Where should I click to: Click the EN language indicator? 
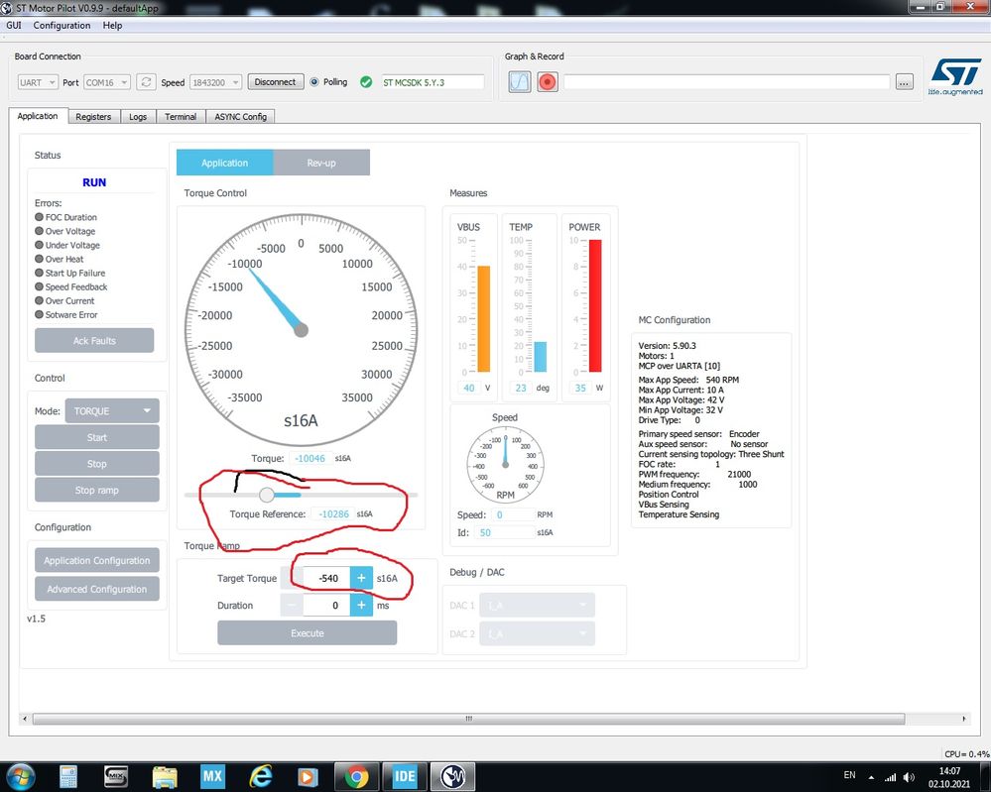pyautogui.click(x=849, y=775)
